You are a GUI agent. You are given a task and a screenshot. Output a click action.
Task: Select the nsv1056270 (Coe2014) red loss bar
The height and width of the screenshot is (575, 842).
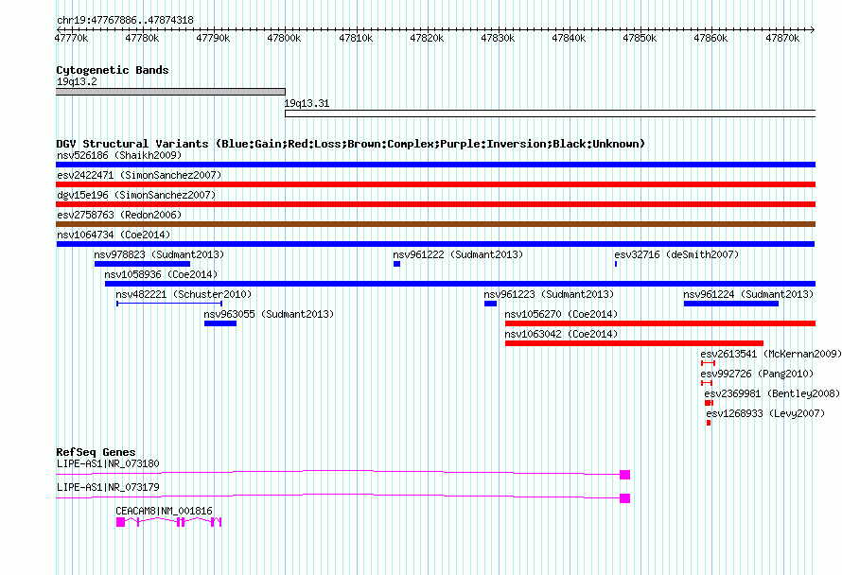[660, 323]
